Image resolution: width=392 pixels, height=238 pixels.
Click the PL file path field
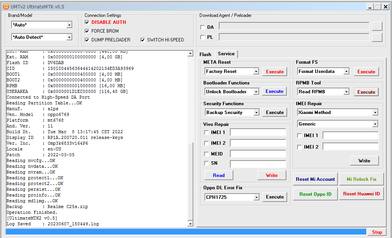pos(294,37)
